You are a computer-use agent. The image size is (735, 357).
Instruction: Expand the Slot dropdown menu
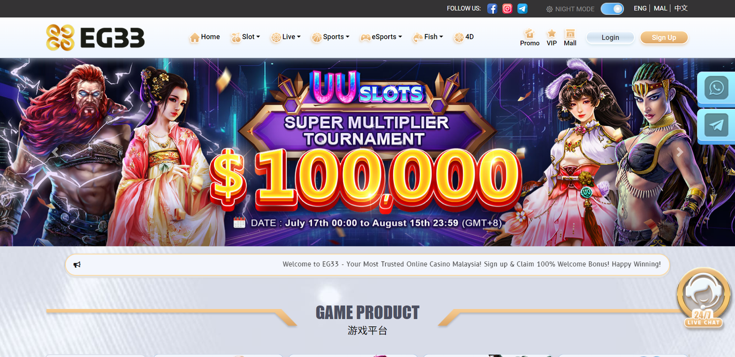click(245, 37)
